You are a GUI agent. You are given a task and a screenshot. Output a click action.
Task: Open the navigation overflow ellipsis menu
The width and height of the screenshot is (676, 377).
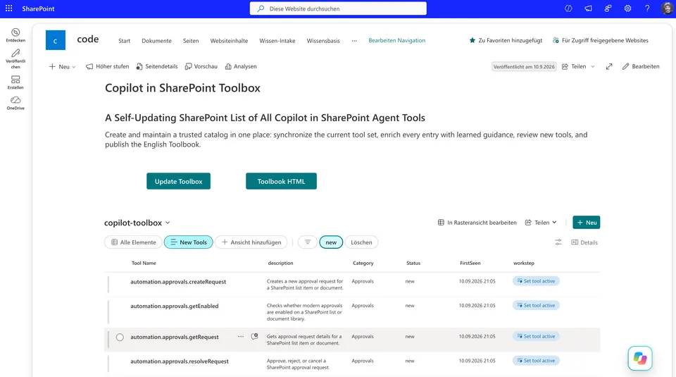[354, 41]
